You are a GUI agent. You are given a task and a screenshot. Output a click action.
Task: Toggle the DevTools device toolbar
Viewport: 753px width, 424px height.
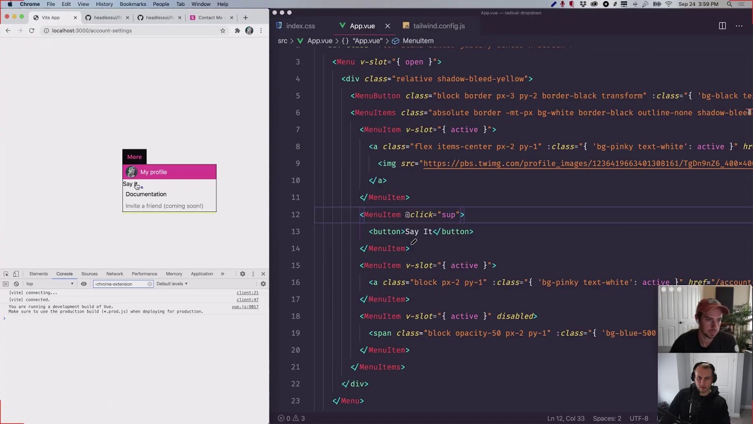(x=16, y=274)
